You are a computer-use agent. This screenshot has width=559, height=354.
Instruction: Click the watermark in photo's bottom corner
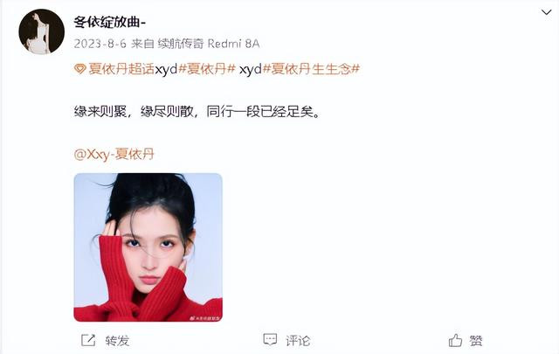tap(204, 317)
